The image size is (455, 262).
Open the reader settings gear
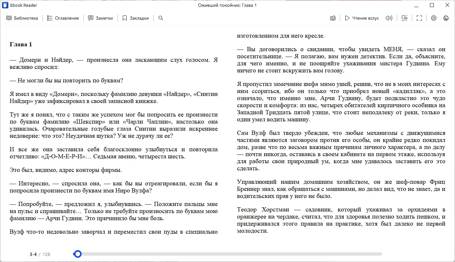(x=433, y=18)
